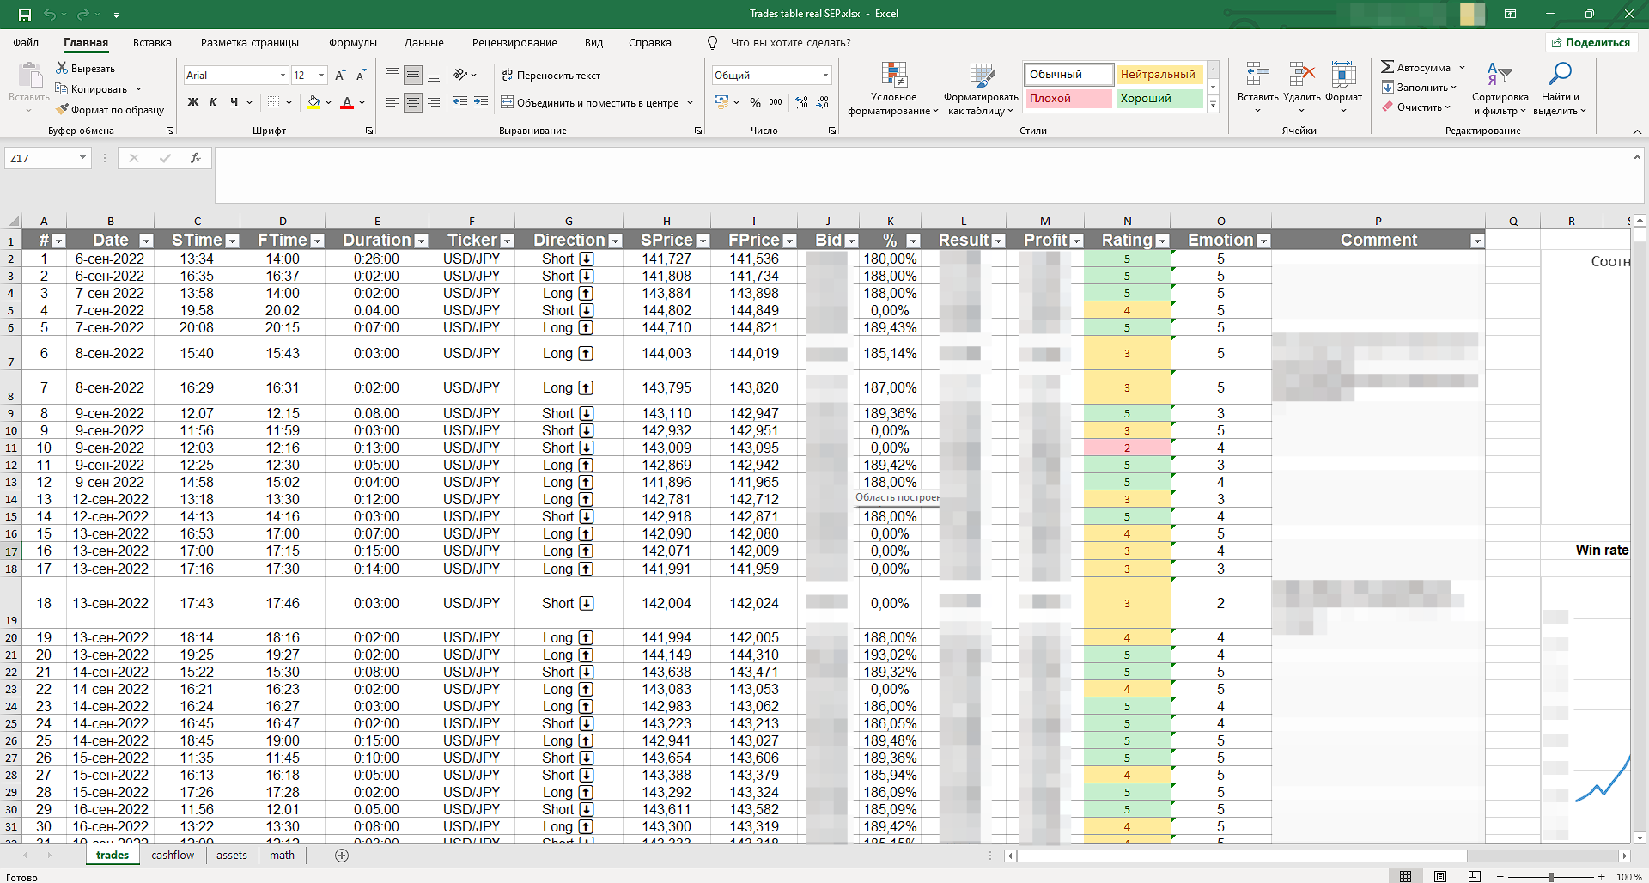Open the number format Общий dropdown
1649x883 pixels.
click(825, 76)
